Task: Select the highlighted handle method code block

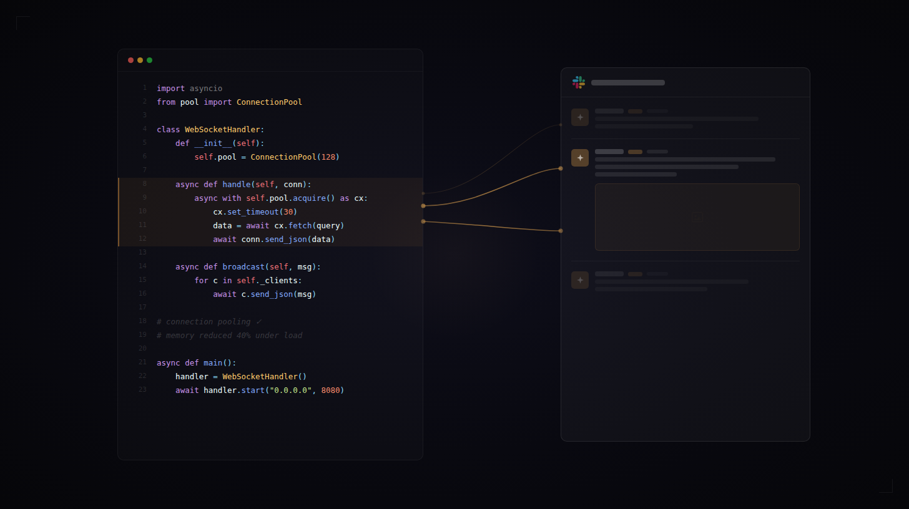Action: (x=268, y=212)
